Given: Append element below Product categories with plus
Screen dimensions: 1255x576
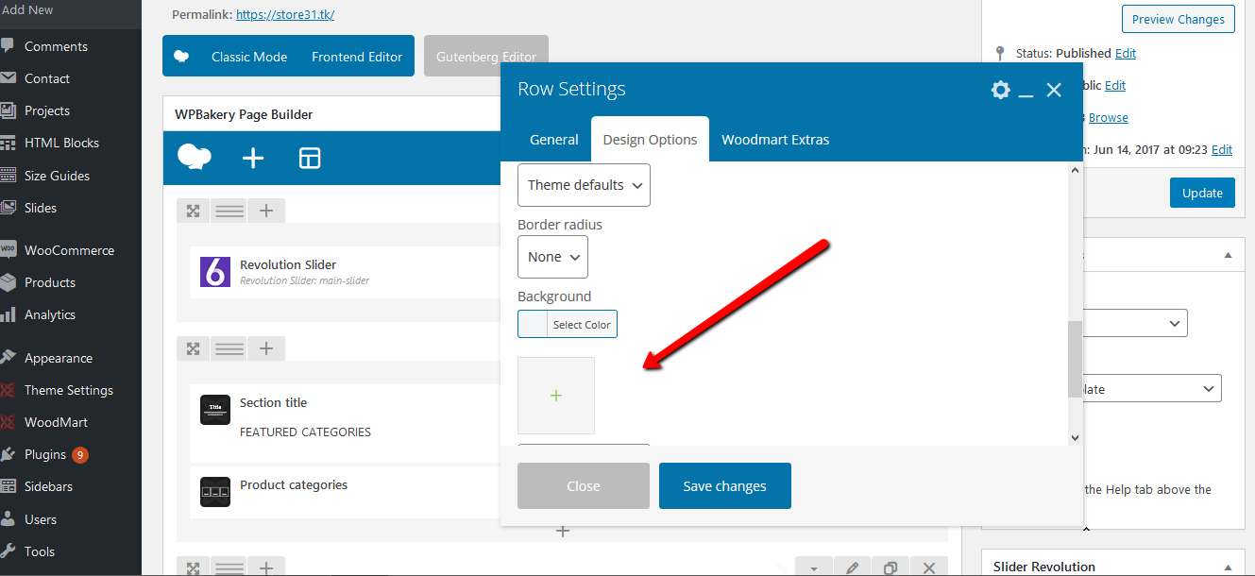Looking at the screenshot, I should 563,531.
